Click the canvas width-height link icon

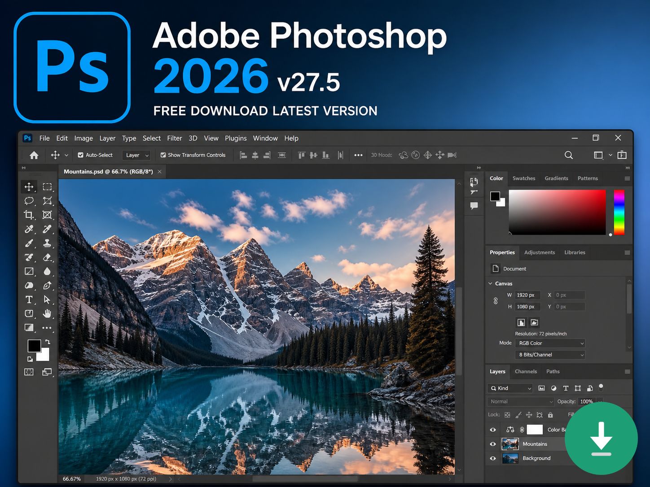click(x=496, y=301)
